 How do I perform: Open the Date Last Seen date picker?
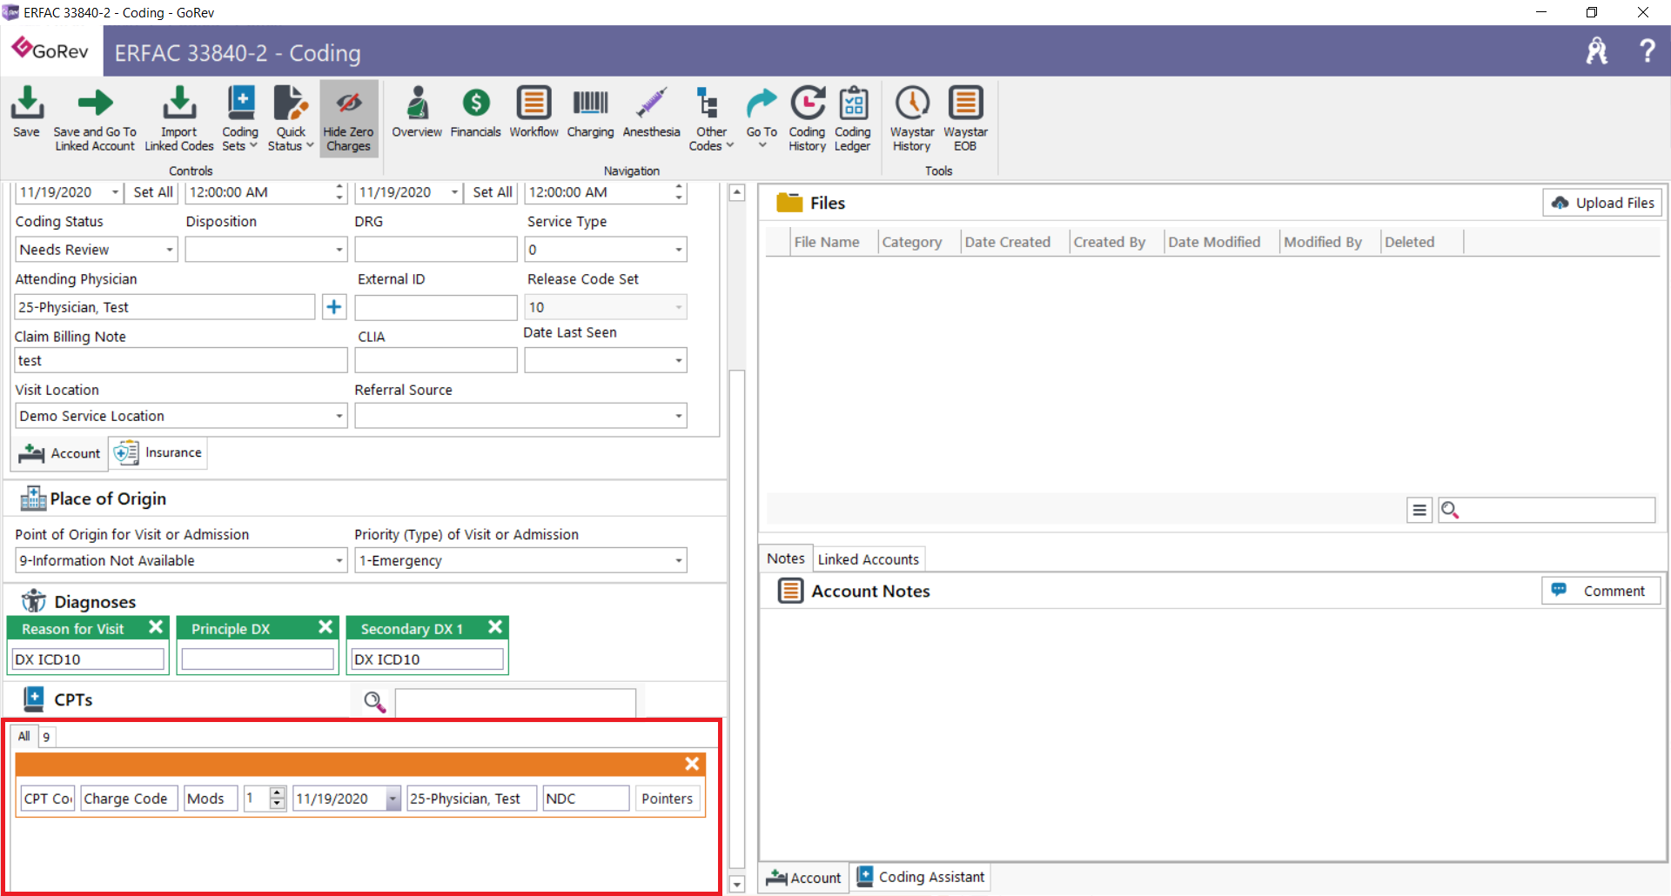pyautogui.click(x=679, y=360)
